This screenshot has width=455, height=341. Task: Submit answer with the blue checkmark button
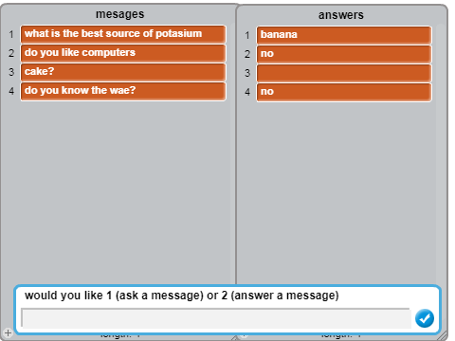point(425,318)
